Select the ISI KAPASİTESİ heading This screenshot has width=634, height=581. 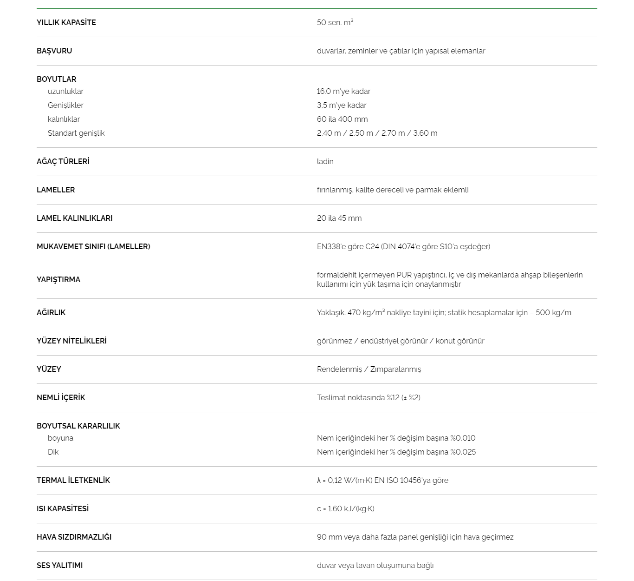63,508
